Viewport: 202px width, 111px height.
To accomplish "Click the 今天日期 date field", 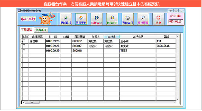I will [175, 21].
